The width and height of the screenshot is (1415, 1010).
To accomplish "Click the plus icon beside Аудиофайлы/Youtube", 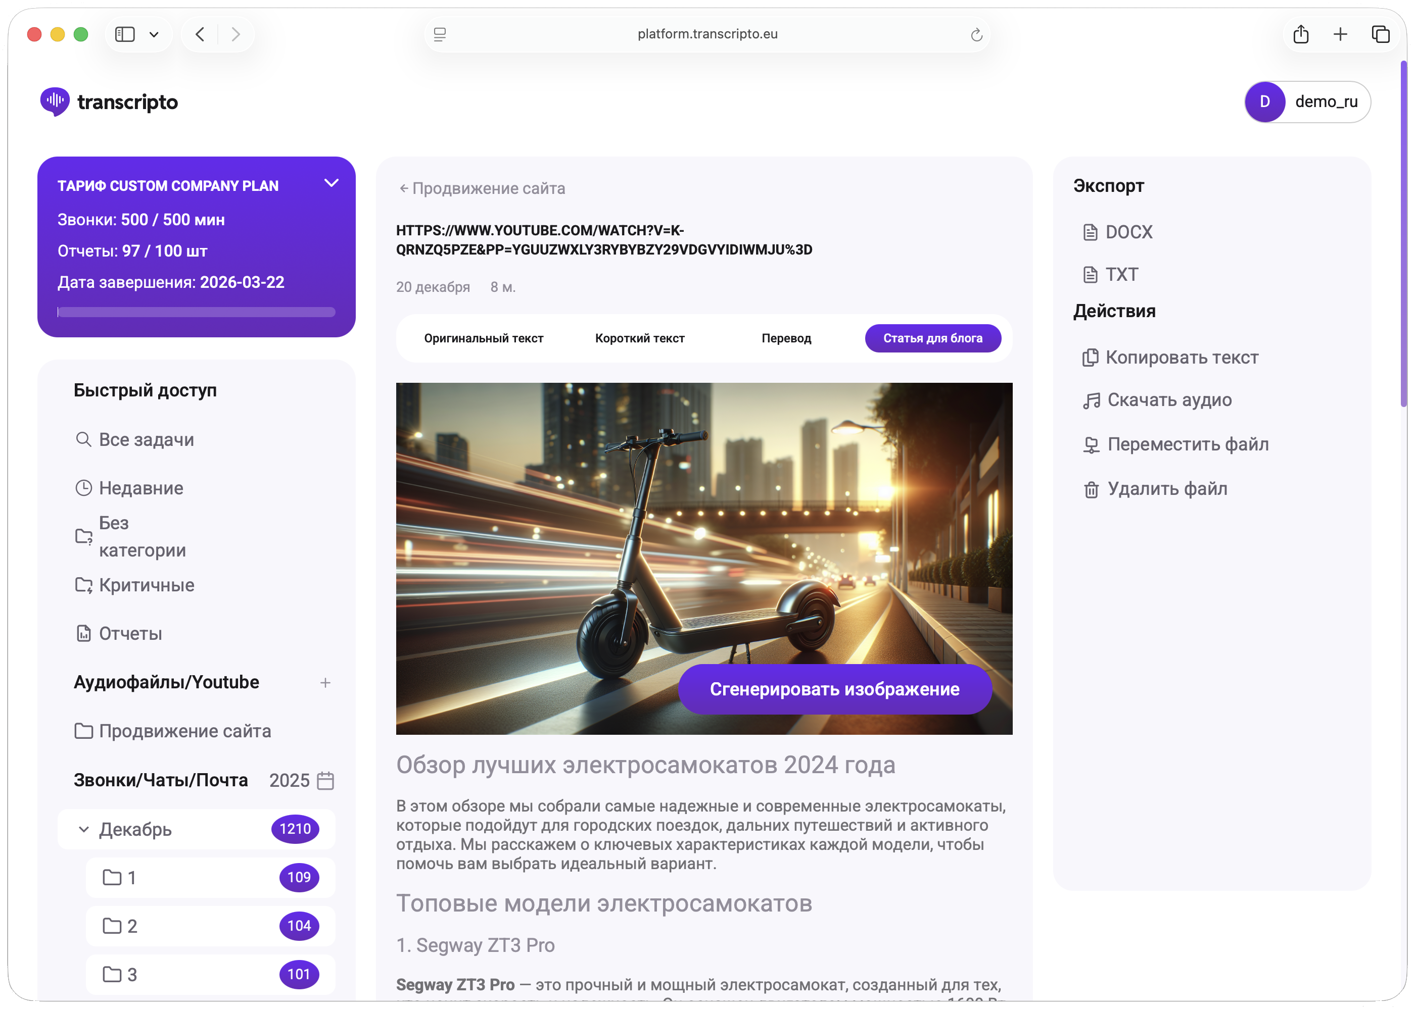I will [x=325, y=683].
